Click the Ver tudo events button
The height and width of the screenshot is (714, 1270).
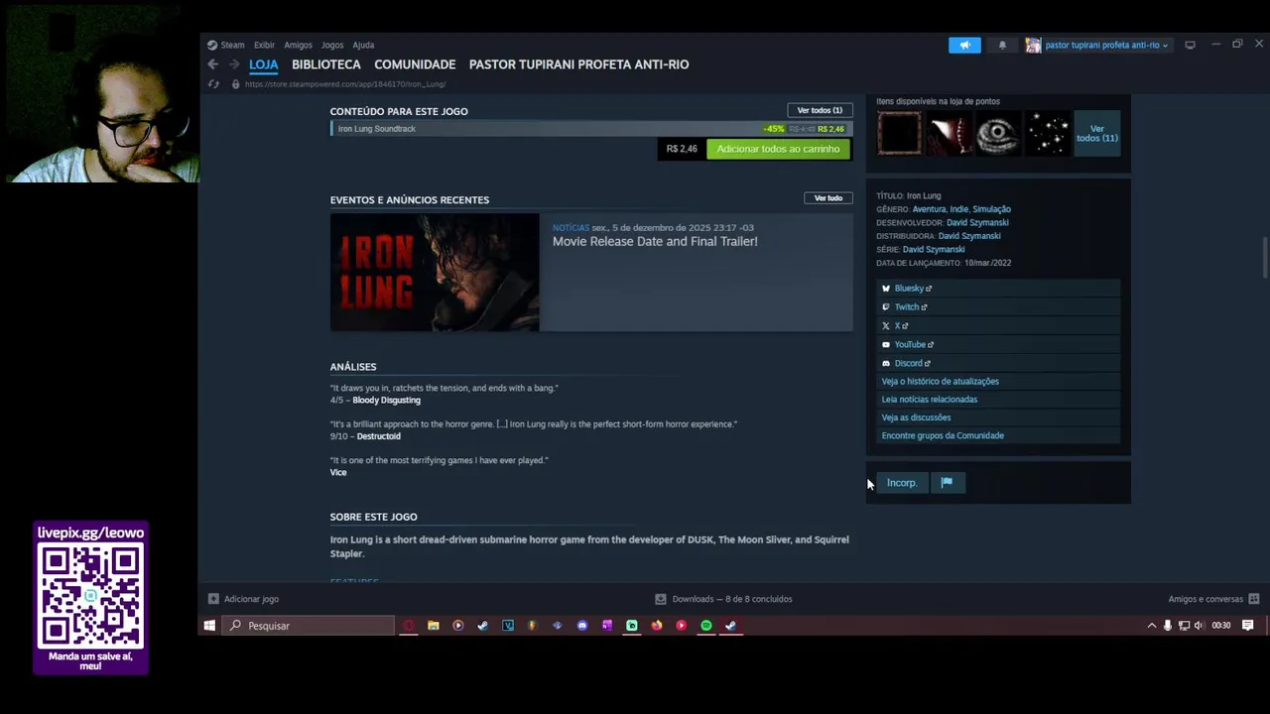pyautogui.click(x=827, y=198)
